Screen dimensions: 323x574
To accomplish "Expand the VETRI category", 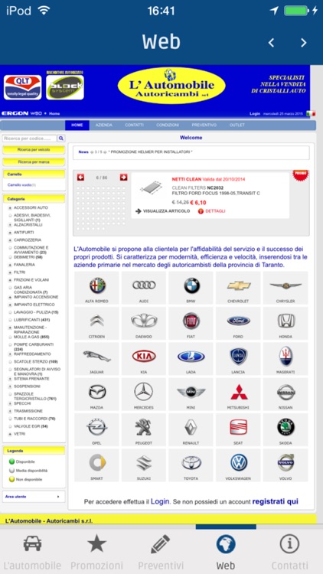I will point(10,434).
